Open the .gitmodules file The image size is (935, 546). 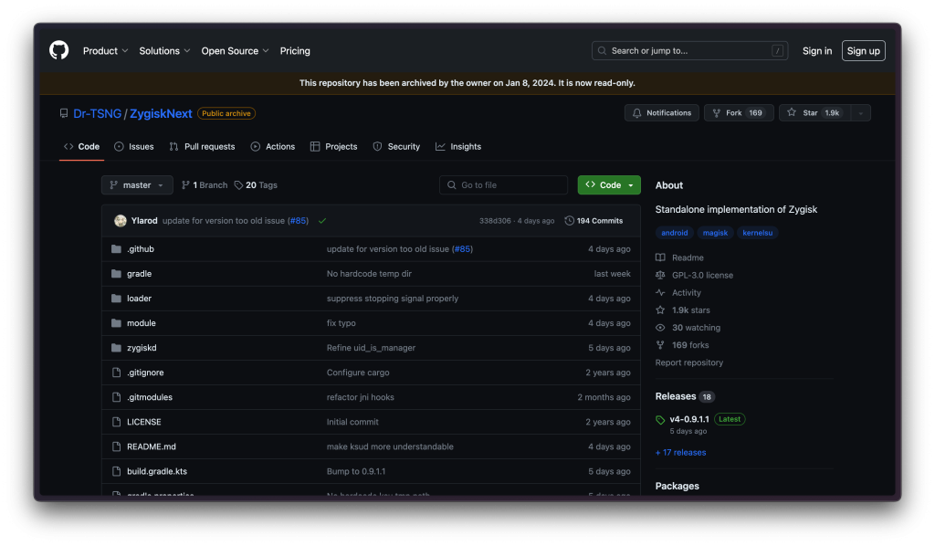click(150, 397)
